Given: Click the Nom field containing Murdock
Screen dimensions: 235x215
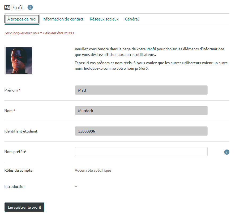Looking at the screenshot, I should [x=141, y=111].
